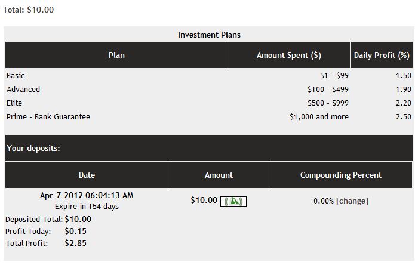Image resolution: width=415 pixels, height=265 pixels.
Task: Click the Amount Spent ($) column header
Action: [x=288, y=56]
